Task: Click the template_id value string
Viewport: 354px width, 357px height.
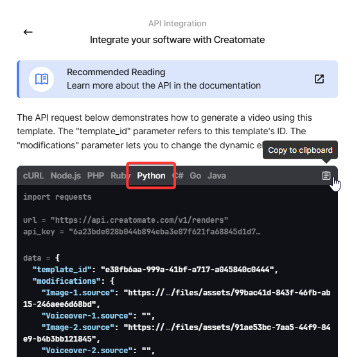Action: pos(190,270)
